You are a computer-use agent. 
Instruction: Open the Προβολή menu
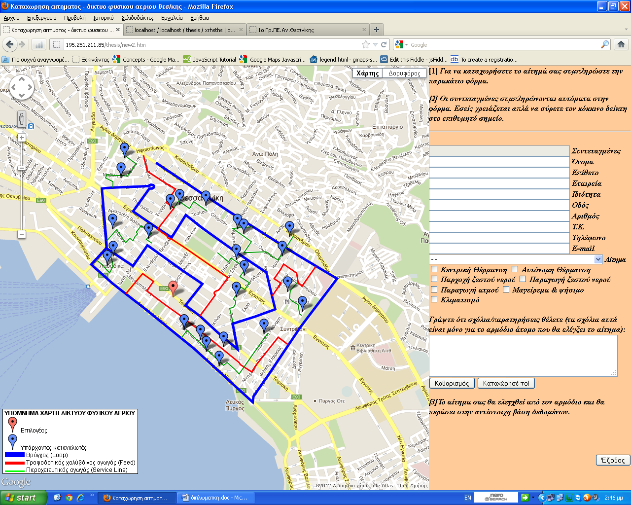(x=75, y=18)
